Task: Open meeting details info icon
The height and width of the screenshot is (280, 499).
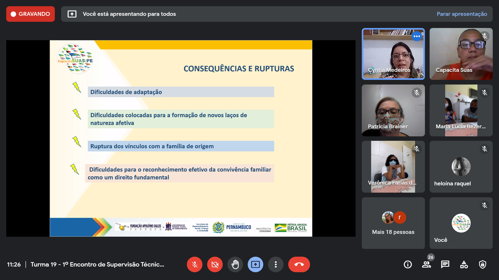Action: tap(408, 264)
